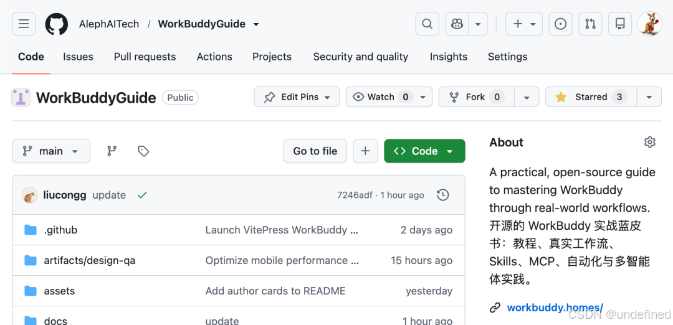Open the liucongg committer avatar
Image resolution: width=673 pixels, height=325 pixels.
[30, 195]
